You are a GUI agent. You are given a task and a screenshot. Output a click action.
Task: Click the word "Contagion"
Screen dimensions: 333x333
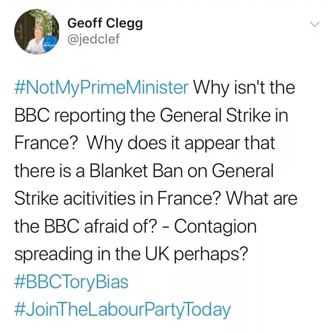pyautogui.click(x=215, y=227)
